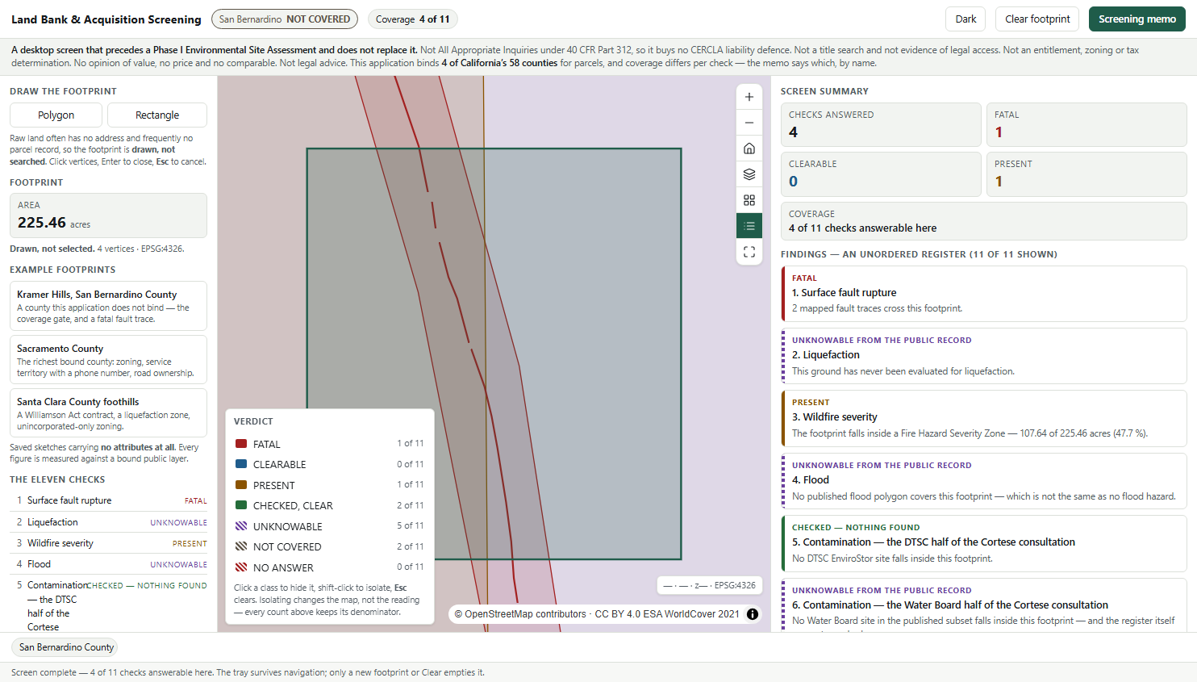Click the Checks Answered summary tile
The image size is (1197, 682).
coord(881,125)
